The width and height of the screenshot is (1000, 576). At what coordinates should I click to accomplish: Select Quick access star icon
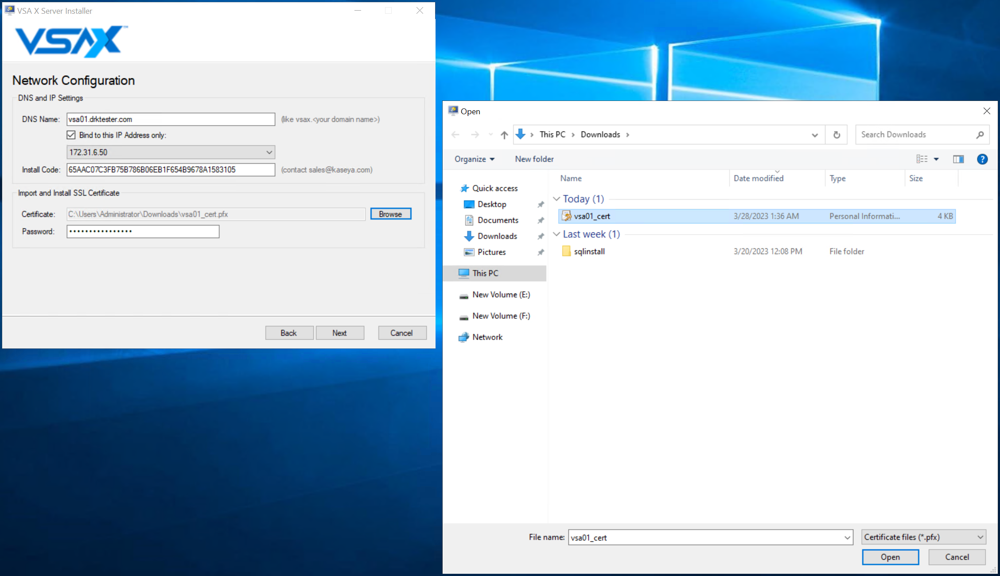[x=464, y=188]
